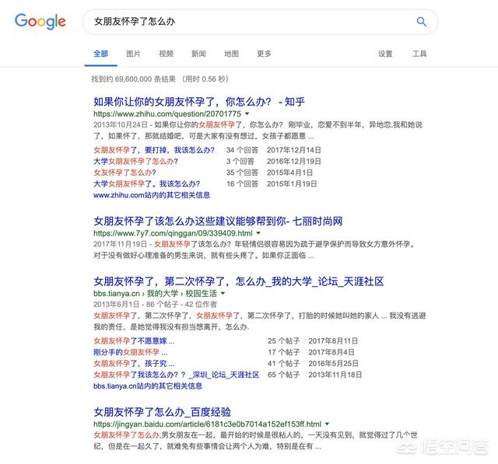Image resolution: width=498 pixels, height=464 pixels.
Task: Open 七丽时尚网 result title
Action: point(218,221)
